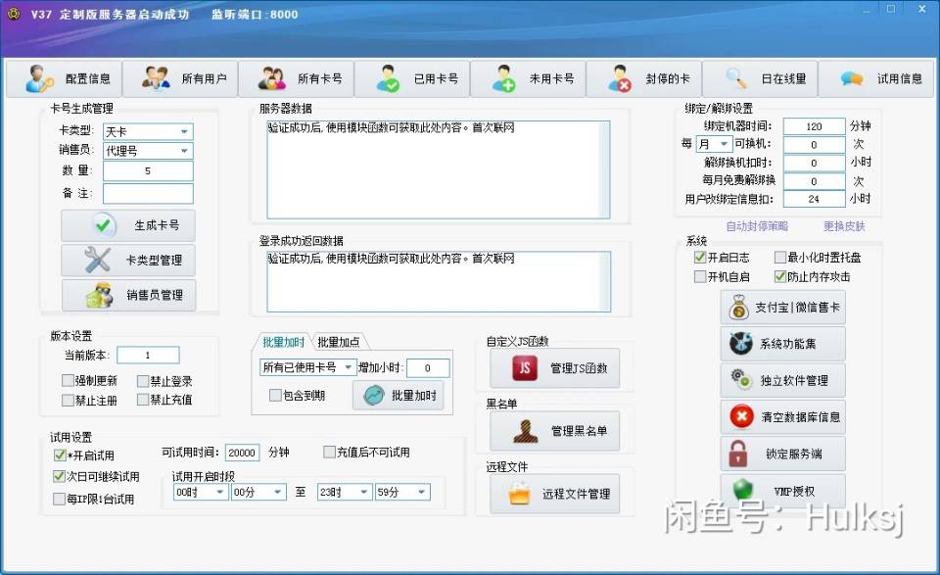This screenshot has height=575, width=940.
Task: Click the 服务器数据 text area
Action: pyautogui.click(x=439, y=169)
